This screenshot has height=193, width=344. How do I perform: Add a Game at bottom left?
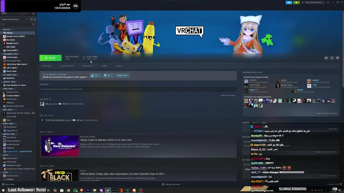(x=8, y=184)
